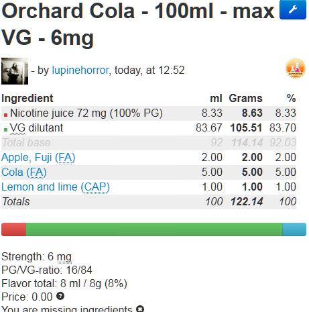This screenshot has height=312, width=309.
Task: Open the supporter flask badge icon
Action: (296, 68)
